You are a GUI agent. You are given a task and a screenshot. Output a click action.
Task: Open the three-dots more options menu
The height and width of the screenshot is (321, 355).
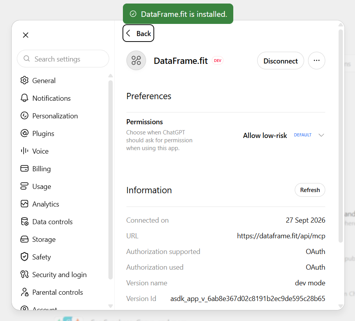point(317,60)
